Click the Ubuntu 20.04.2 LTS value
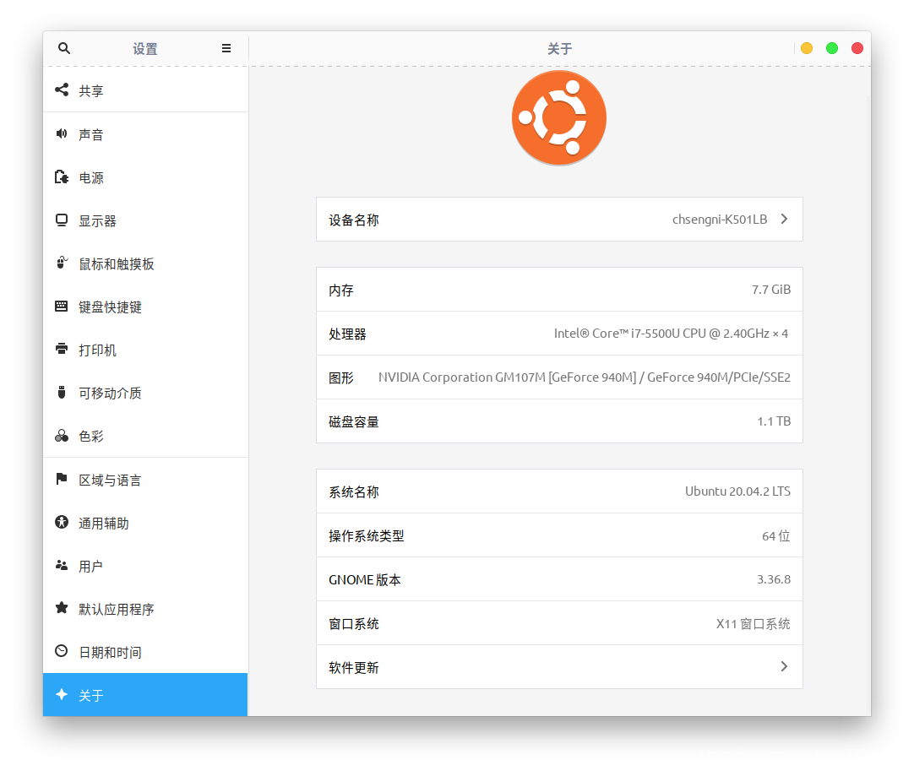 tap(737, 491)
